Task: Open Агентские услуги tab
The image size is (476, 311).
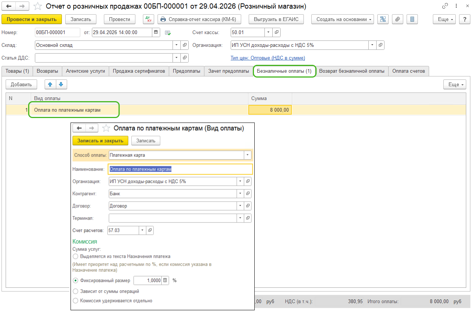Action: point(86,71)
